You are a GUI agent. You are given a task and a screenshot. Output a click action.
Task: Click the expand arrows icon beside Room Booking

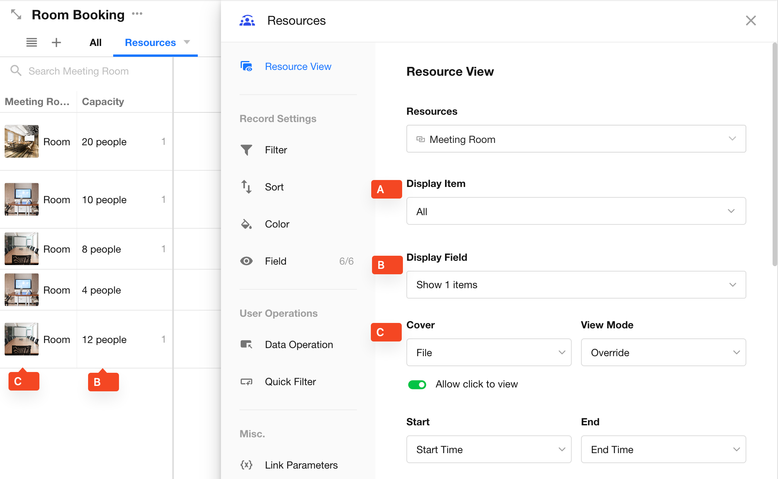click(16, 15)
